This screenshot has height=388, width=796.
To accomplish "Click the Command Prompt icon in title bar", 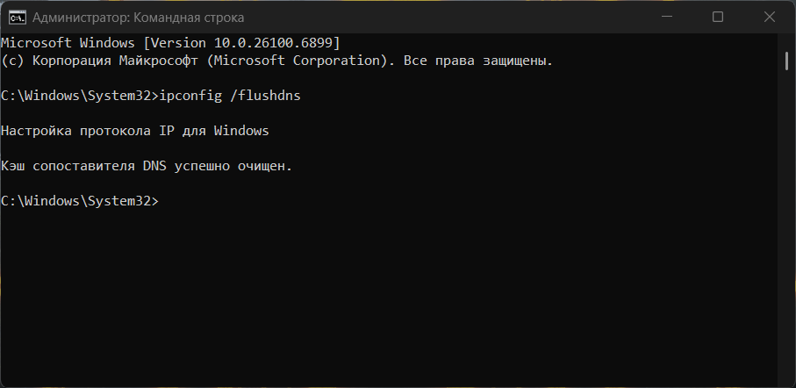I will pos(16,18).
